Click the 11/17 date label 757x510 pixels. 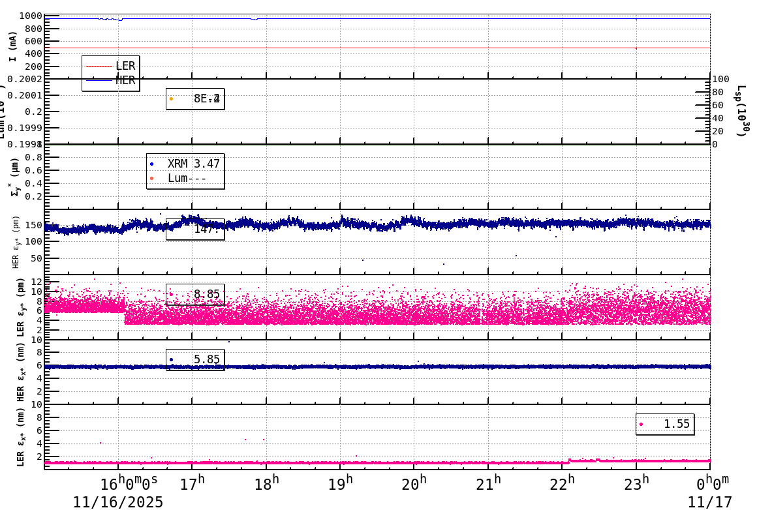coord(710,502)
